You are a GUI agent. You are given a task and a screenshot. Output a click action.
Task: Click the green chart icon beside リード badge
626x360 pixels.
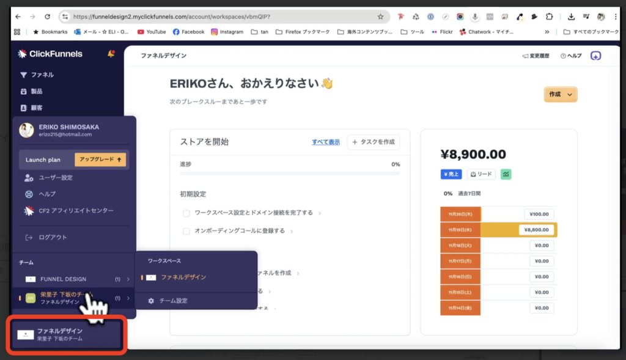[505, 175]
